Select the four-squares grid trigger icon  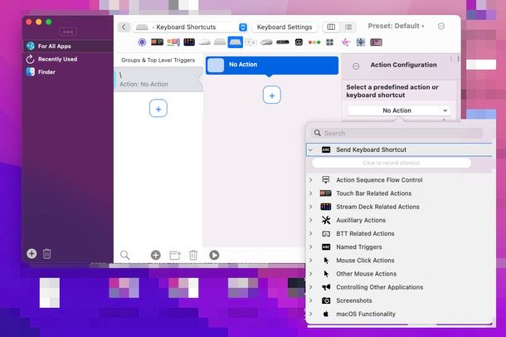pyautogui.click(x=329, y=42)
